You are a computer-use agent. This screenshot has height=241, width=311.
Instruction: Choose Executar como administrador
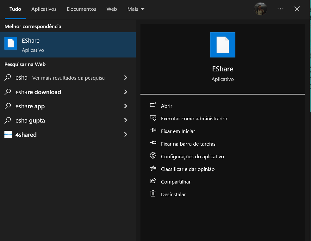click(x=194, y=119)
